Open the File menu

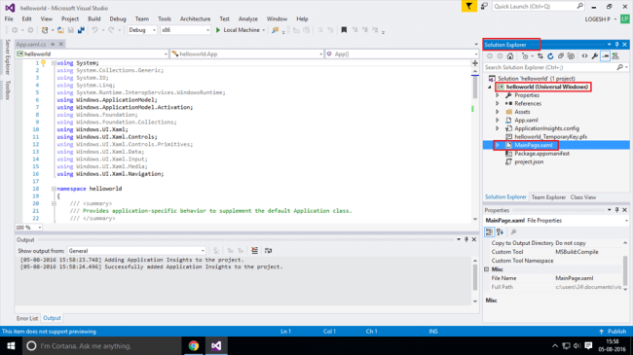[9, 18]
